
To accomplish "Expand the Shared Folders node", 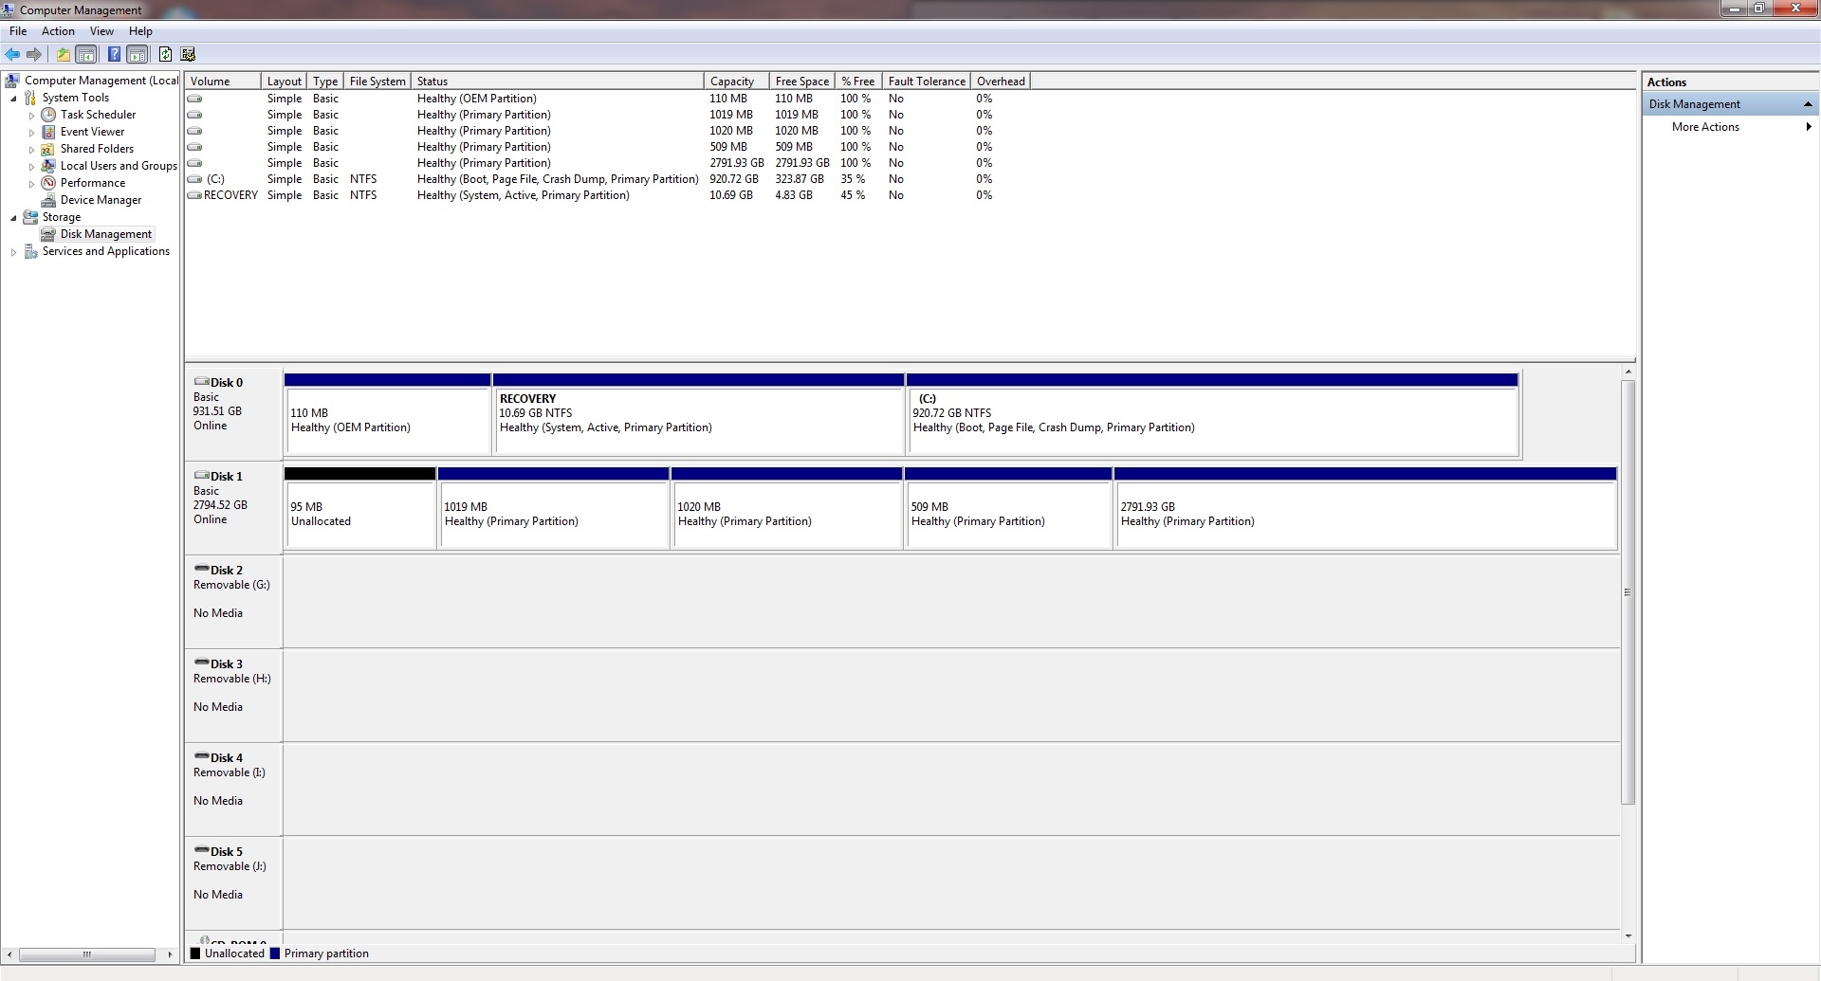I will pos(31,150).
